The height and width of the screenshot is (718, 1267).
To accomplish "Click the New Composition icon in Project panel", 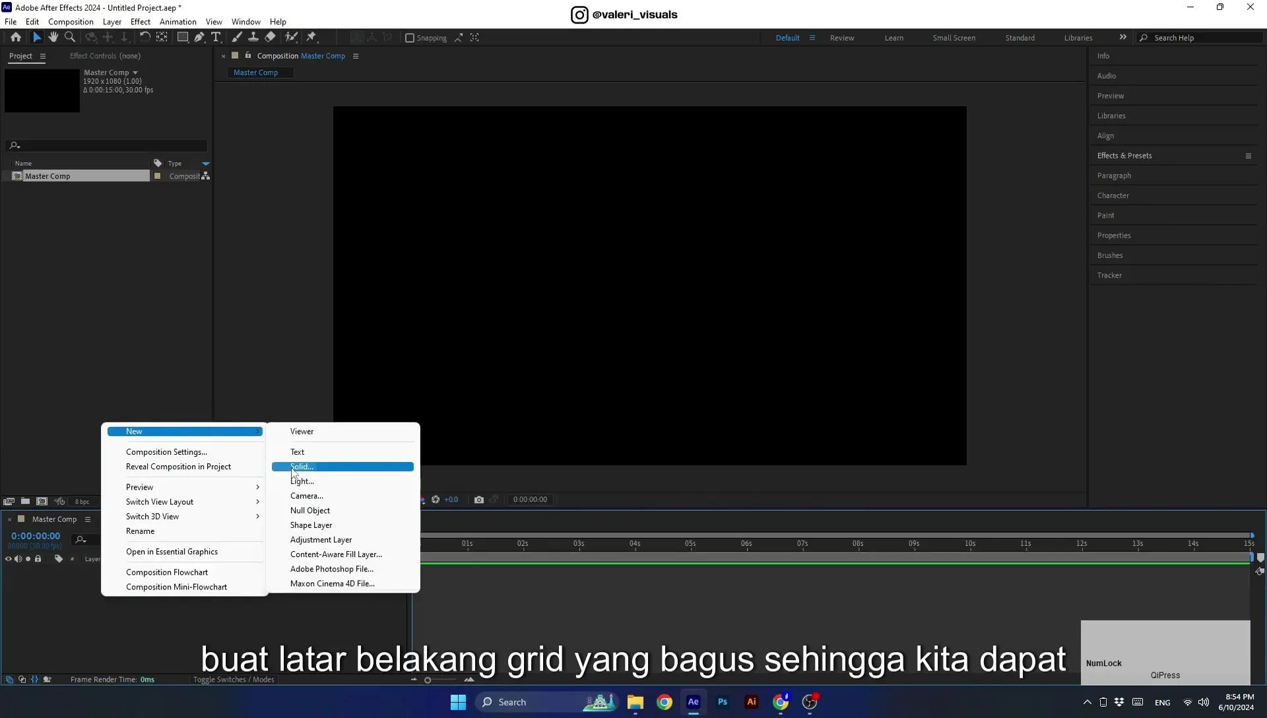I will click(x=42, y=502).
